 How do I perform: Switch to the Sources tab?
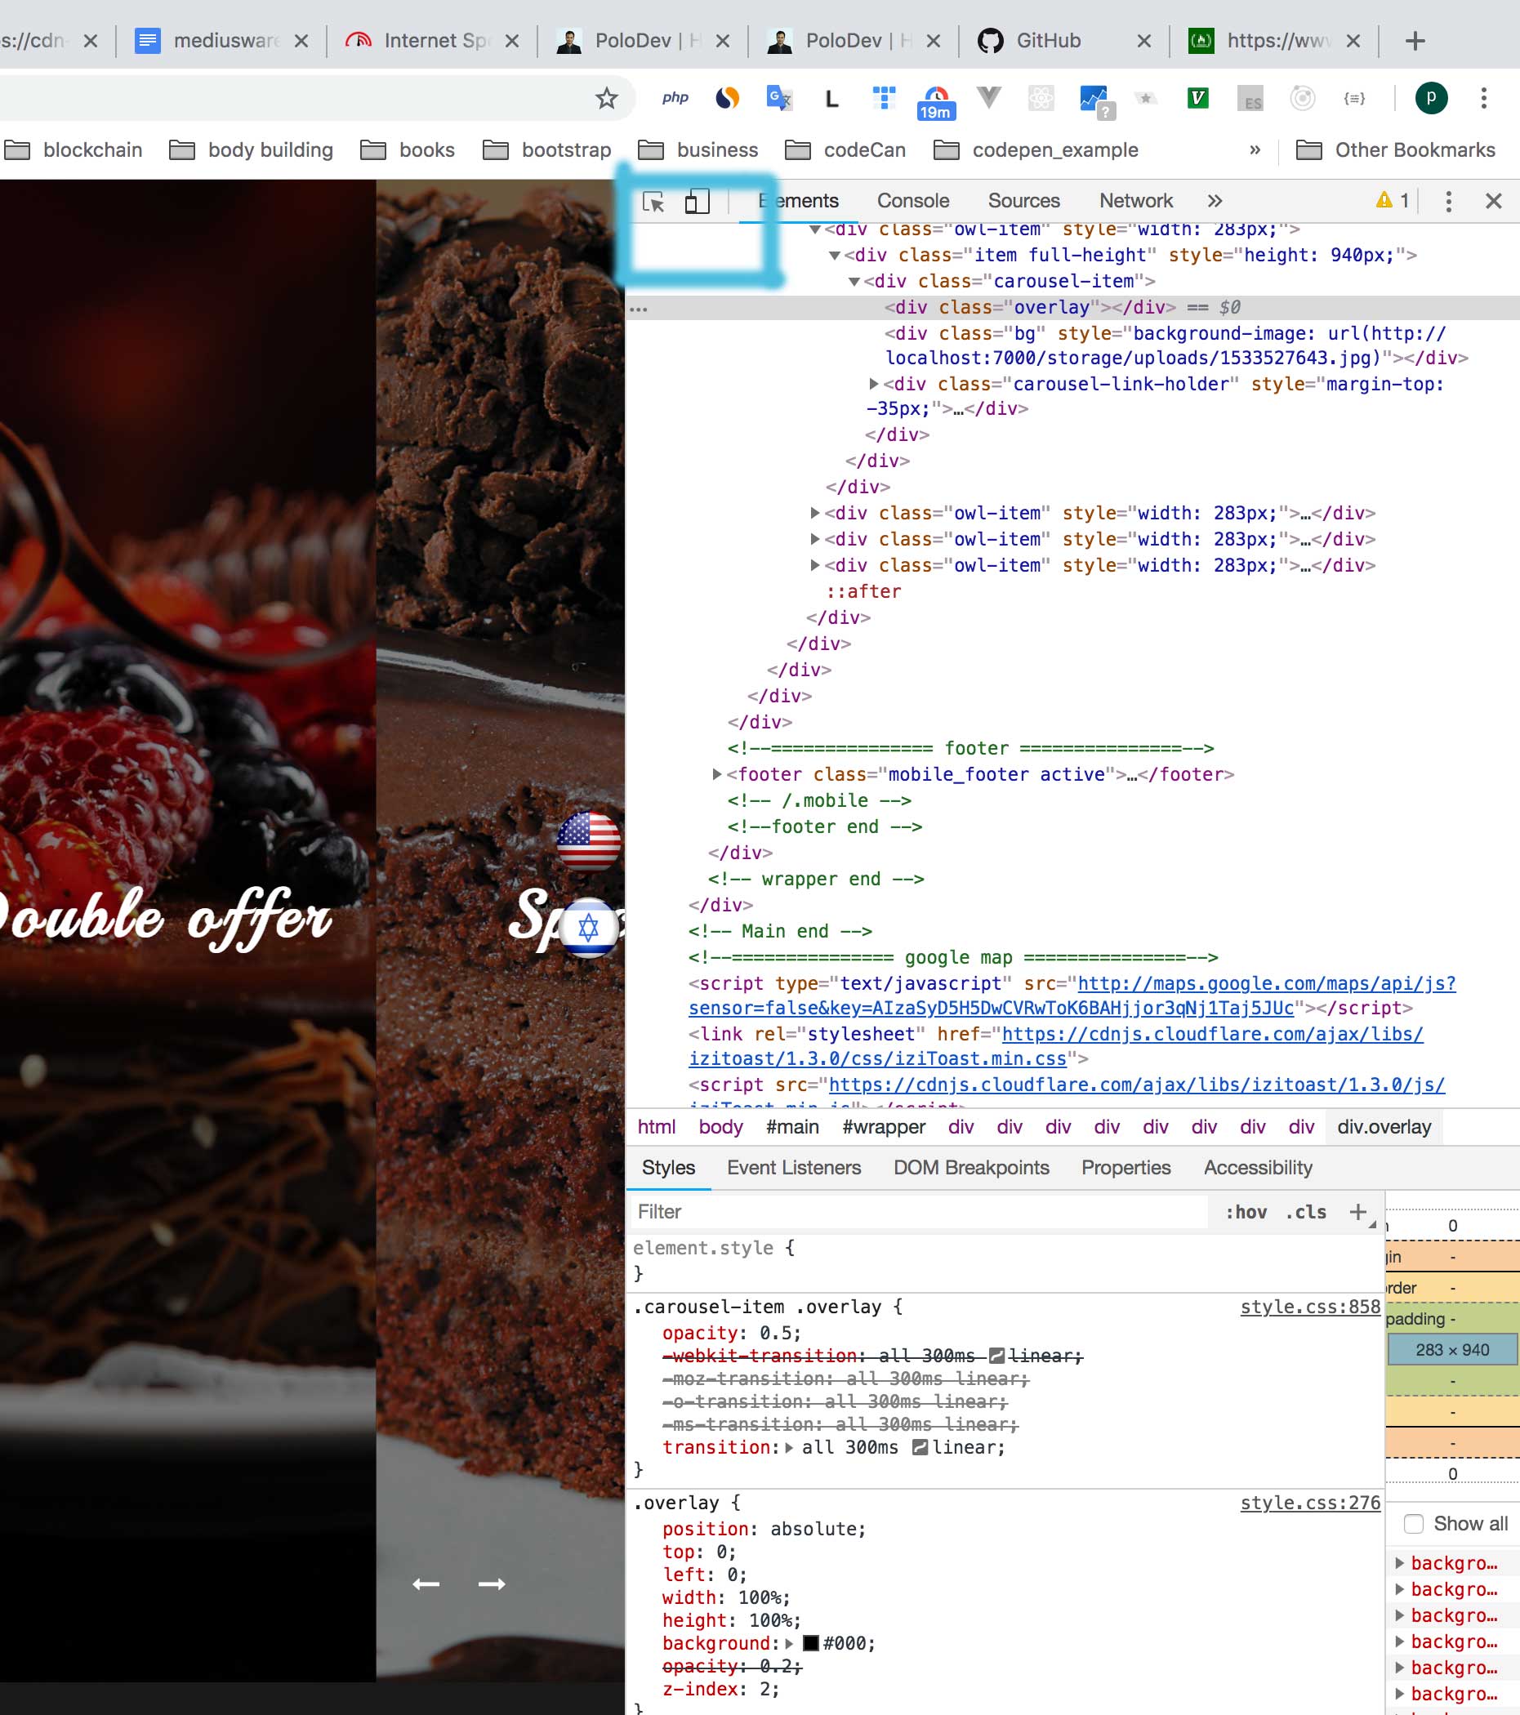1024,201
